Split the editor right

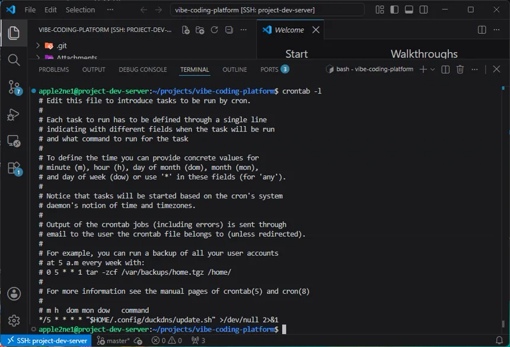click(x=482, y=30)
